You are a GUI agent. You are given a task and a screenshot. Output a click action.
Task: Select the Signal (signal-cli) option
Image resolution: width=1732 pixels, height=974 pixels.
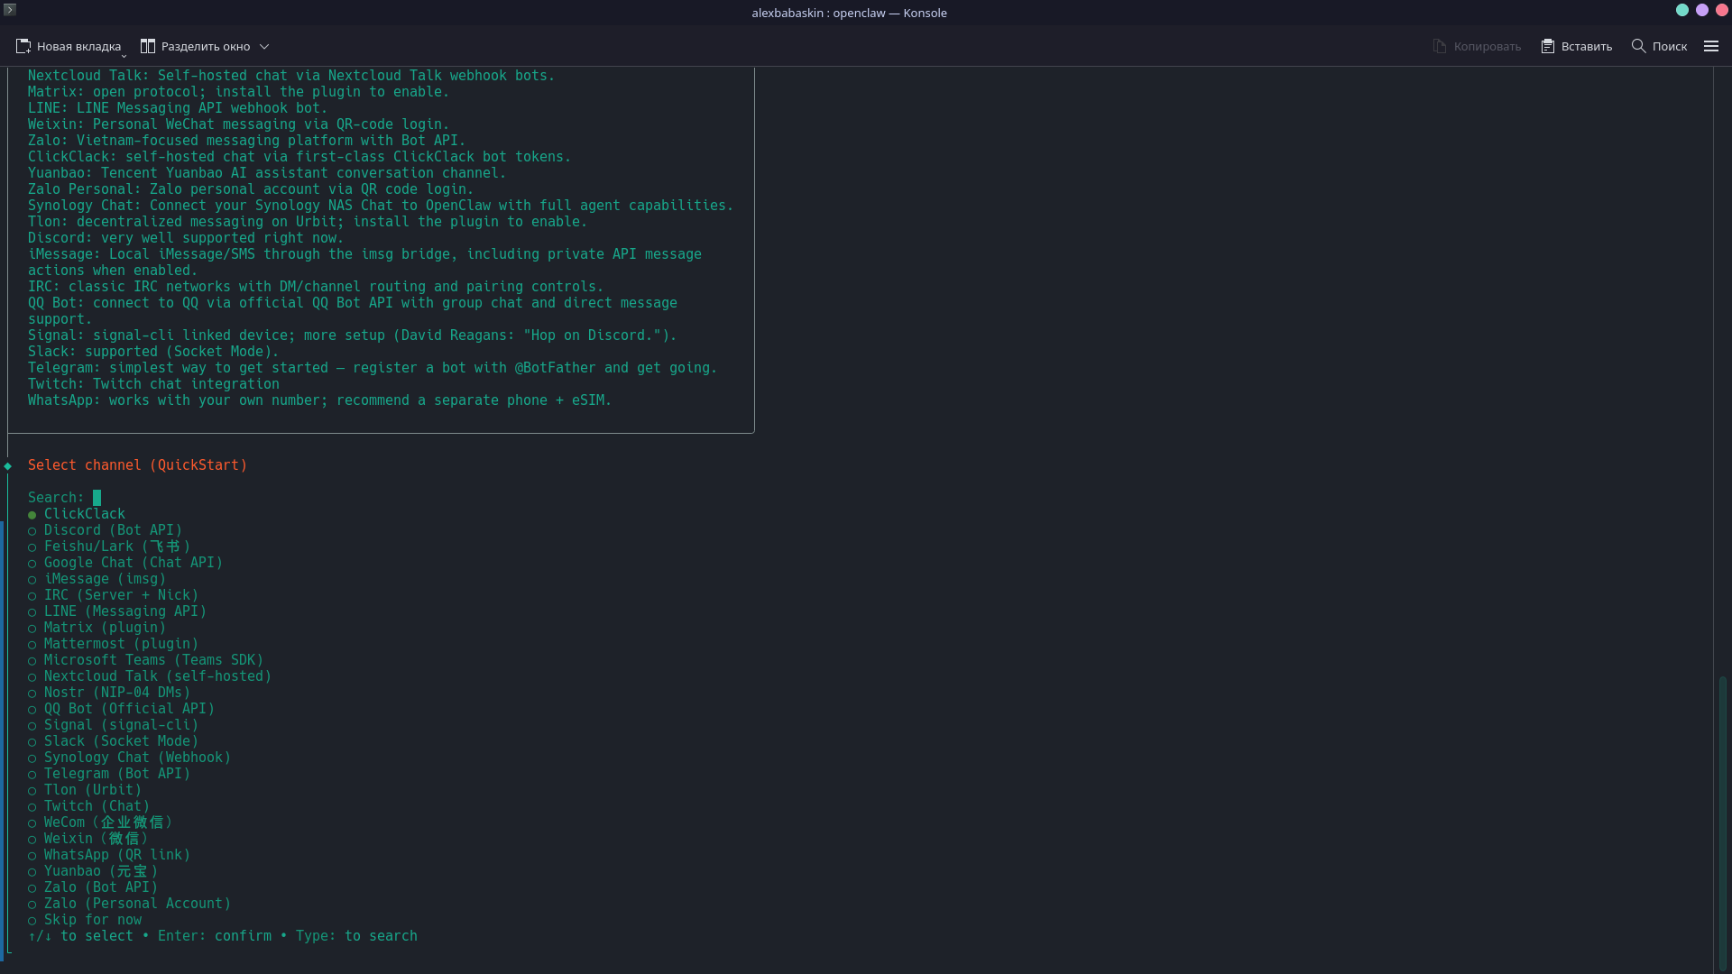point(113,725)
